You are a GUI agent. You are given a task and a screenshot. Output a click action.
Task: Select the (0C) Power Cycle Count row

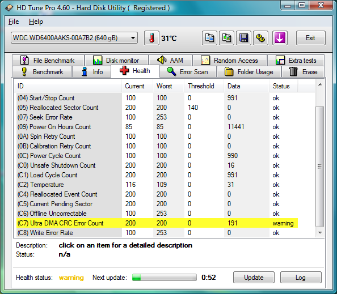click(x=157, y=156)
